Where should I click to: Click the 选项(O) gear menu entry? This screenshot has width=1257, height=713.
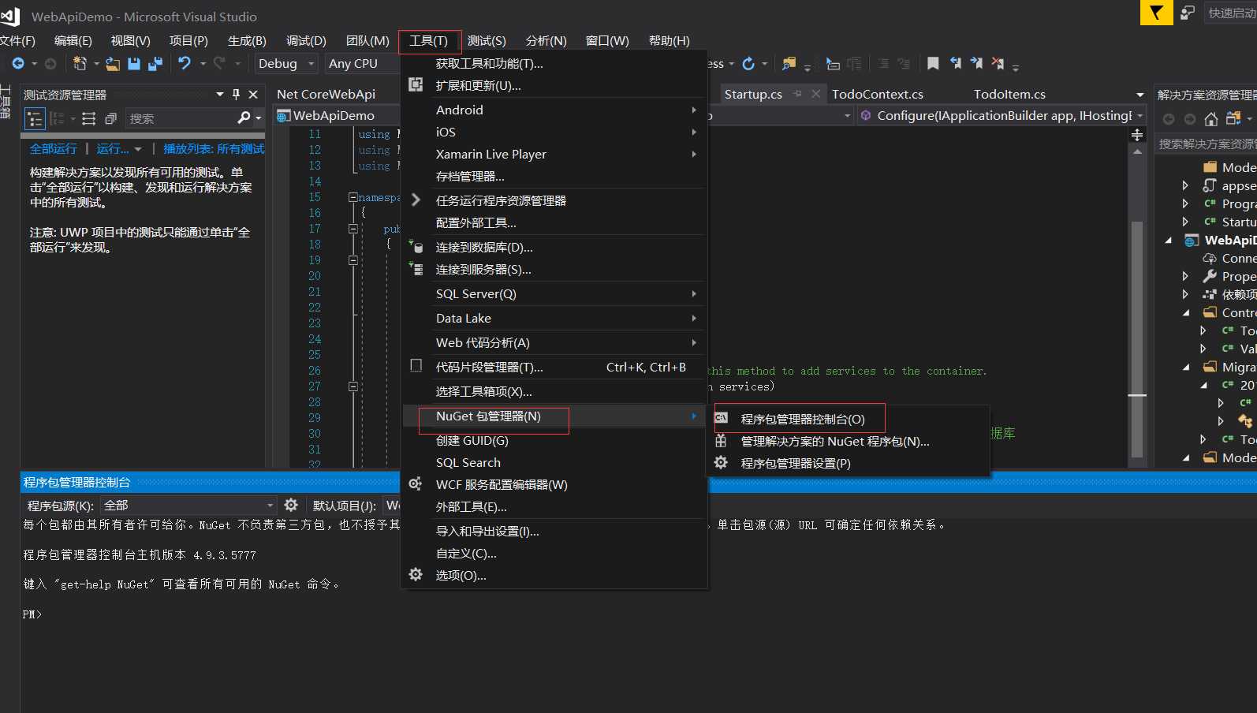pos(554,575)
